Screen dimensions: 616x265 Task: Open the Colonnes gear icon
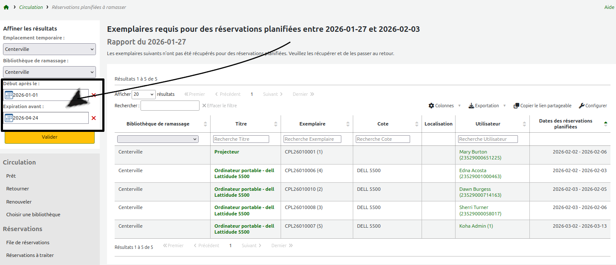[x=431, y=105]
